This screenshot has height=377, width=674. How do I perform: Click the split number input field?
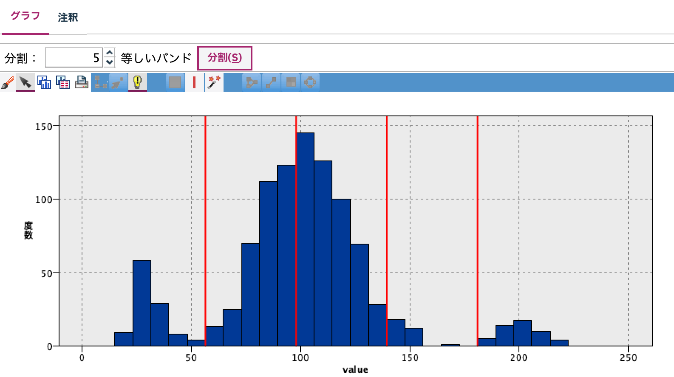[x=74, y=58]
